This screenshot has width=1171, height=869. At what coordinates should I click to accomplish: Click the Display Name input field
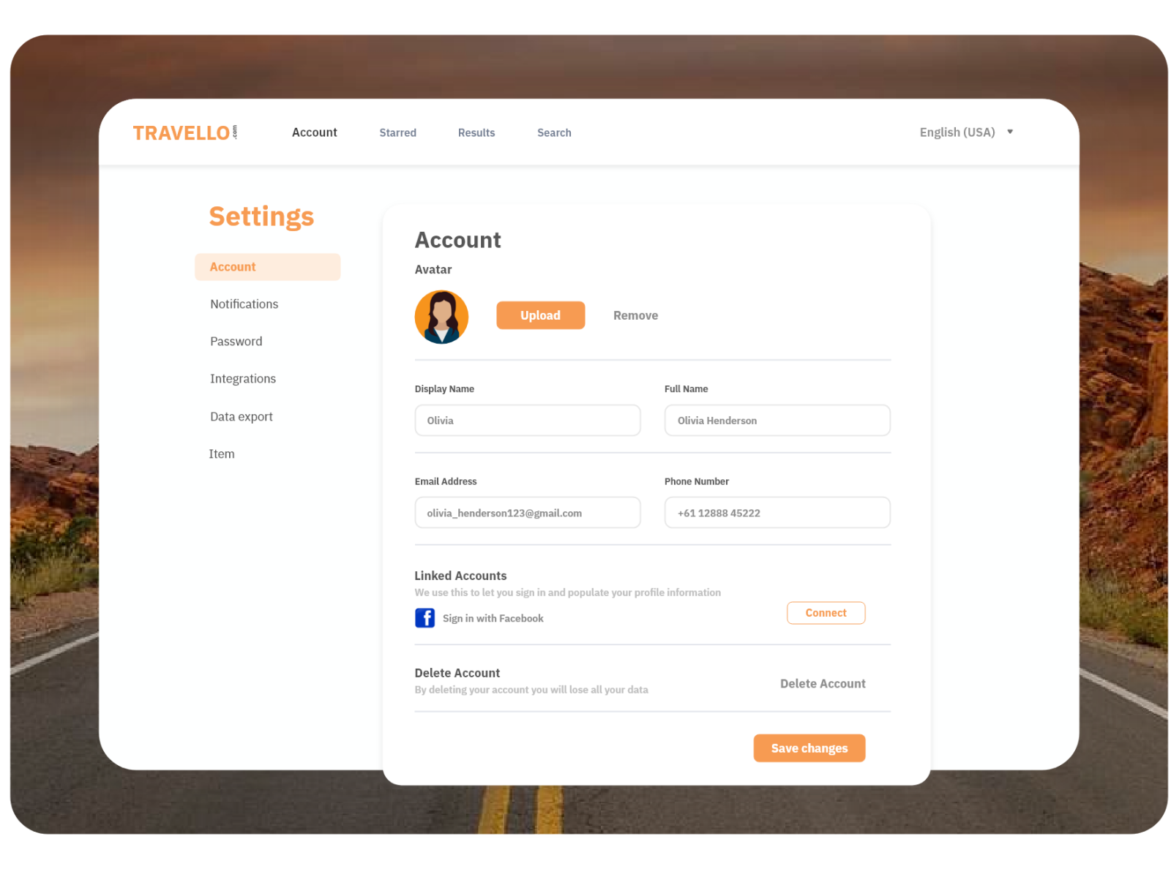point(527,420)
